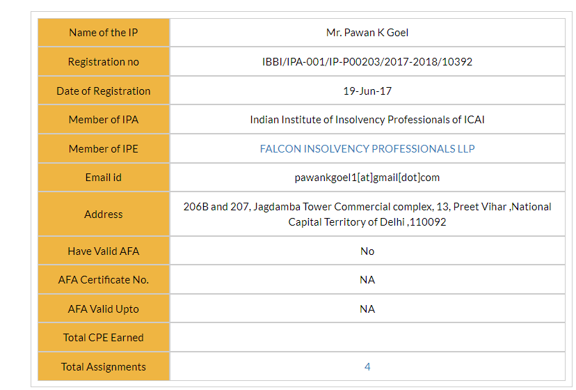This screenshot has height=390, width=576.
Task: Select the name 'Mr. Pawan K Goel'
Action: tap(367, 33)
